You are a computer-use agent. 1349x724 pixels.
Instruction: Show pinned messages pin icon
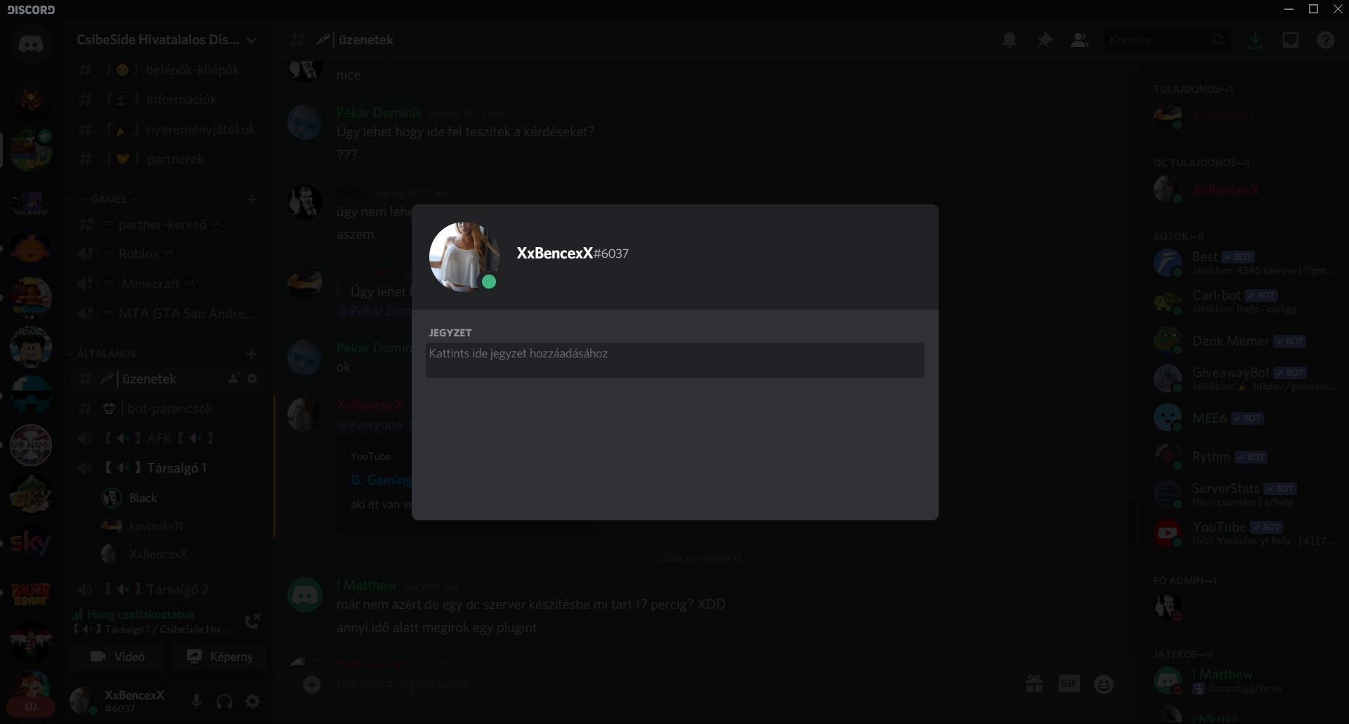pos(1045,40)
